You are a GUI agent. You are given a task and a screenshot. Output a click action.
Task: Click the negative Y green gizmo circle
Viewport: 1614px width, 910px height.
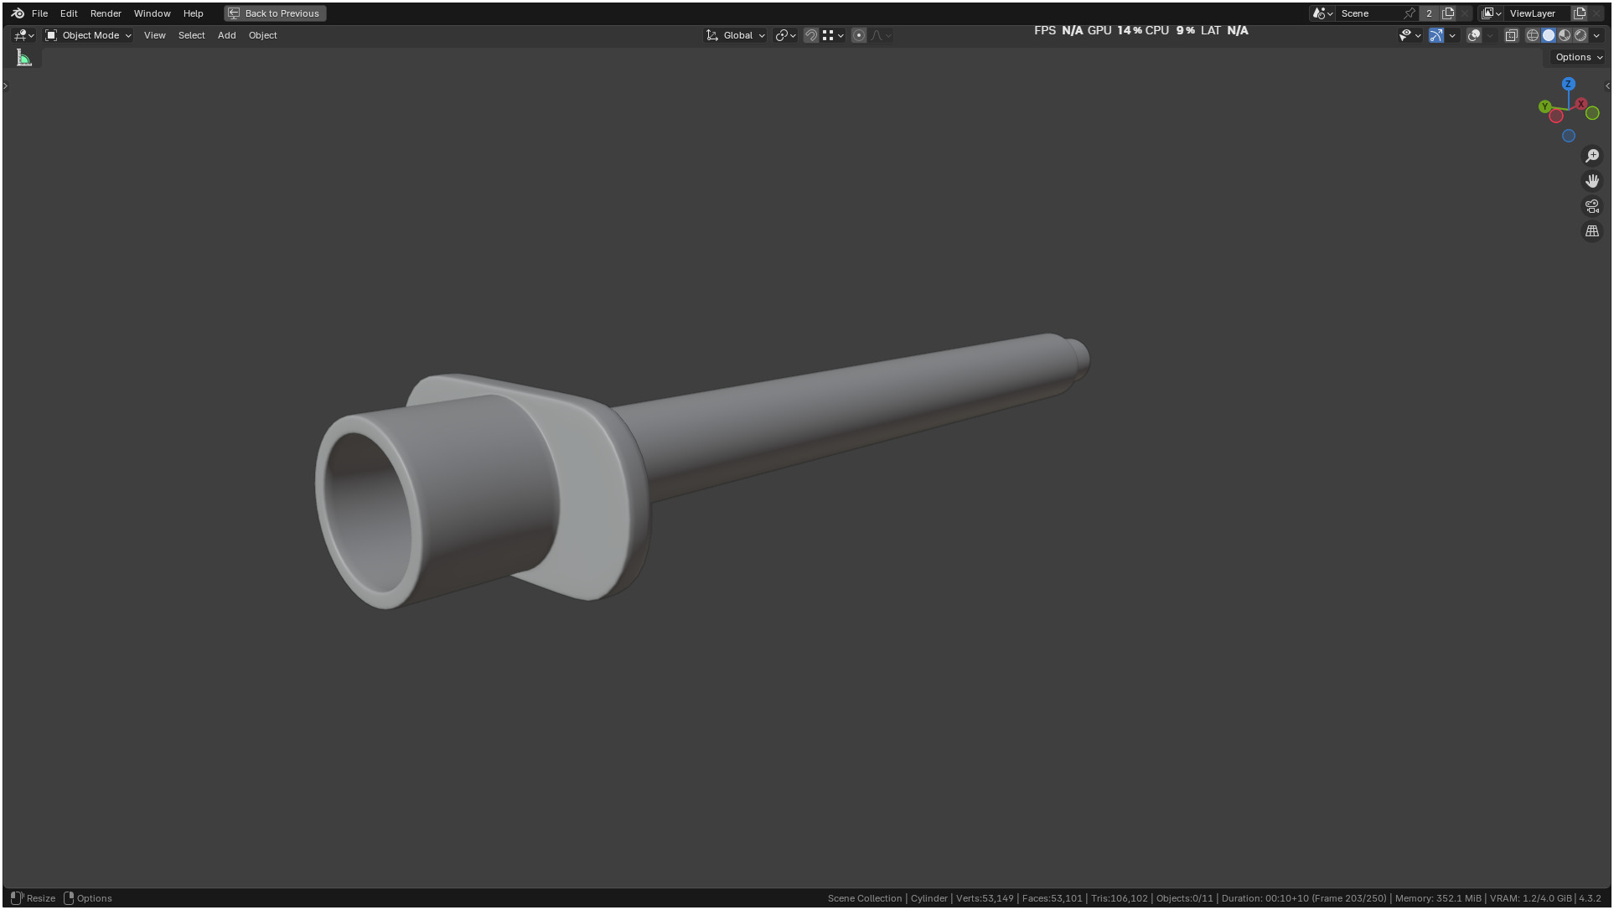(x=1592, y=113)
